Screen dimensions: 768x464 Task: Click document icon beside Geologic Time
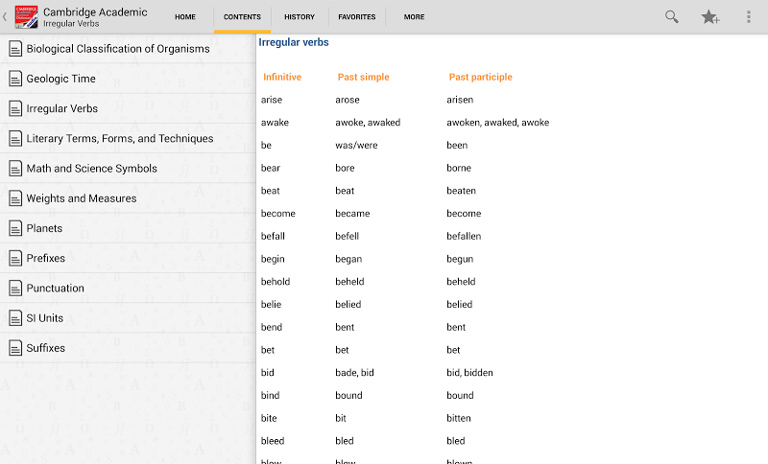pos(15,80)
